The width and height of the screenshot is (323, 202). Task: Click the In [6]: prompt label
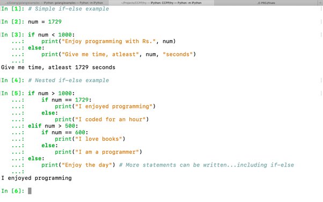[x=13, y=191]
